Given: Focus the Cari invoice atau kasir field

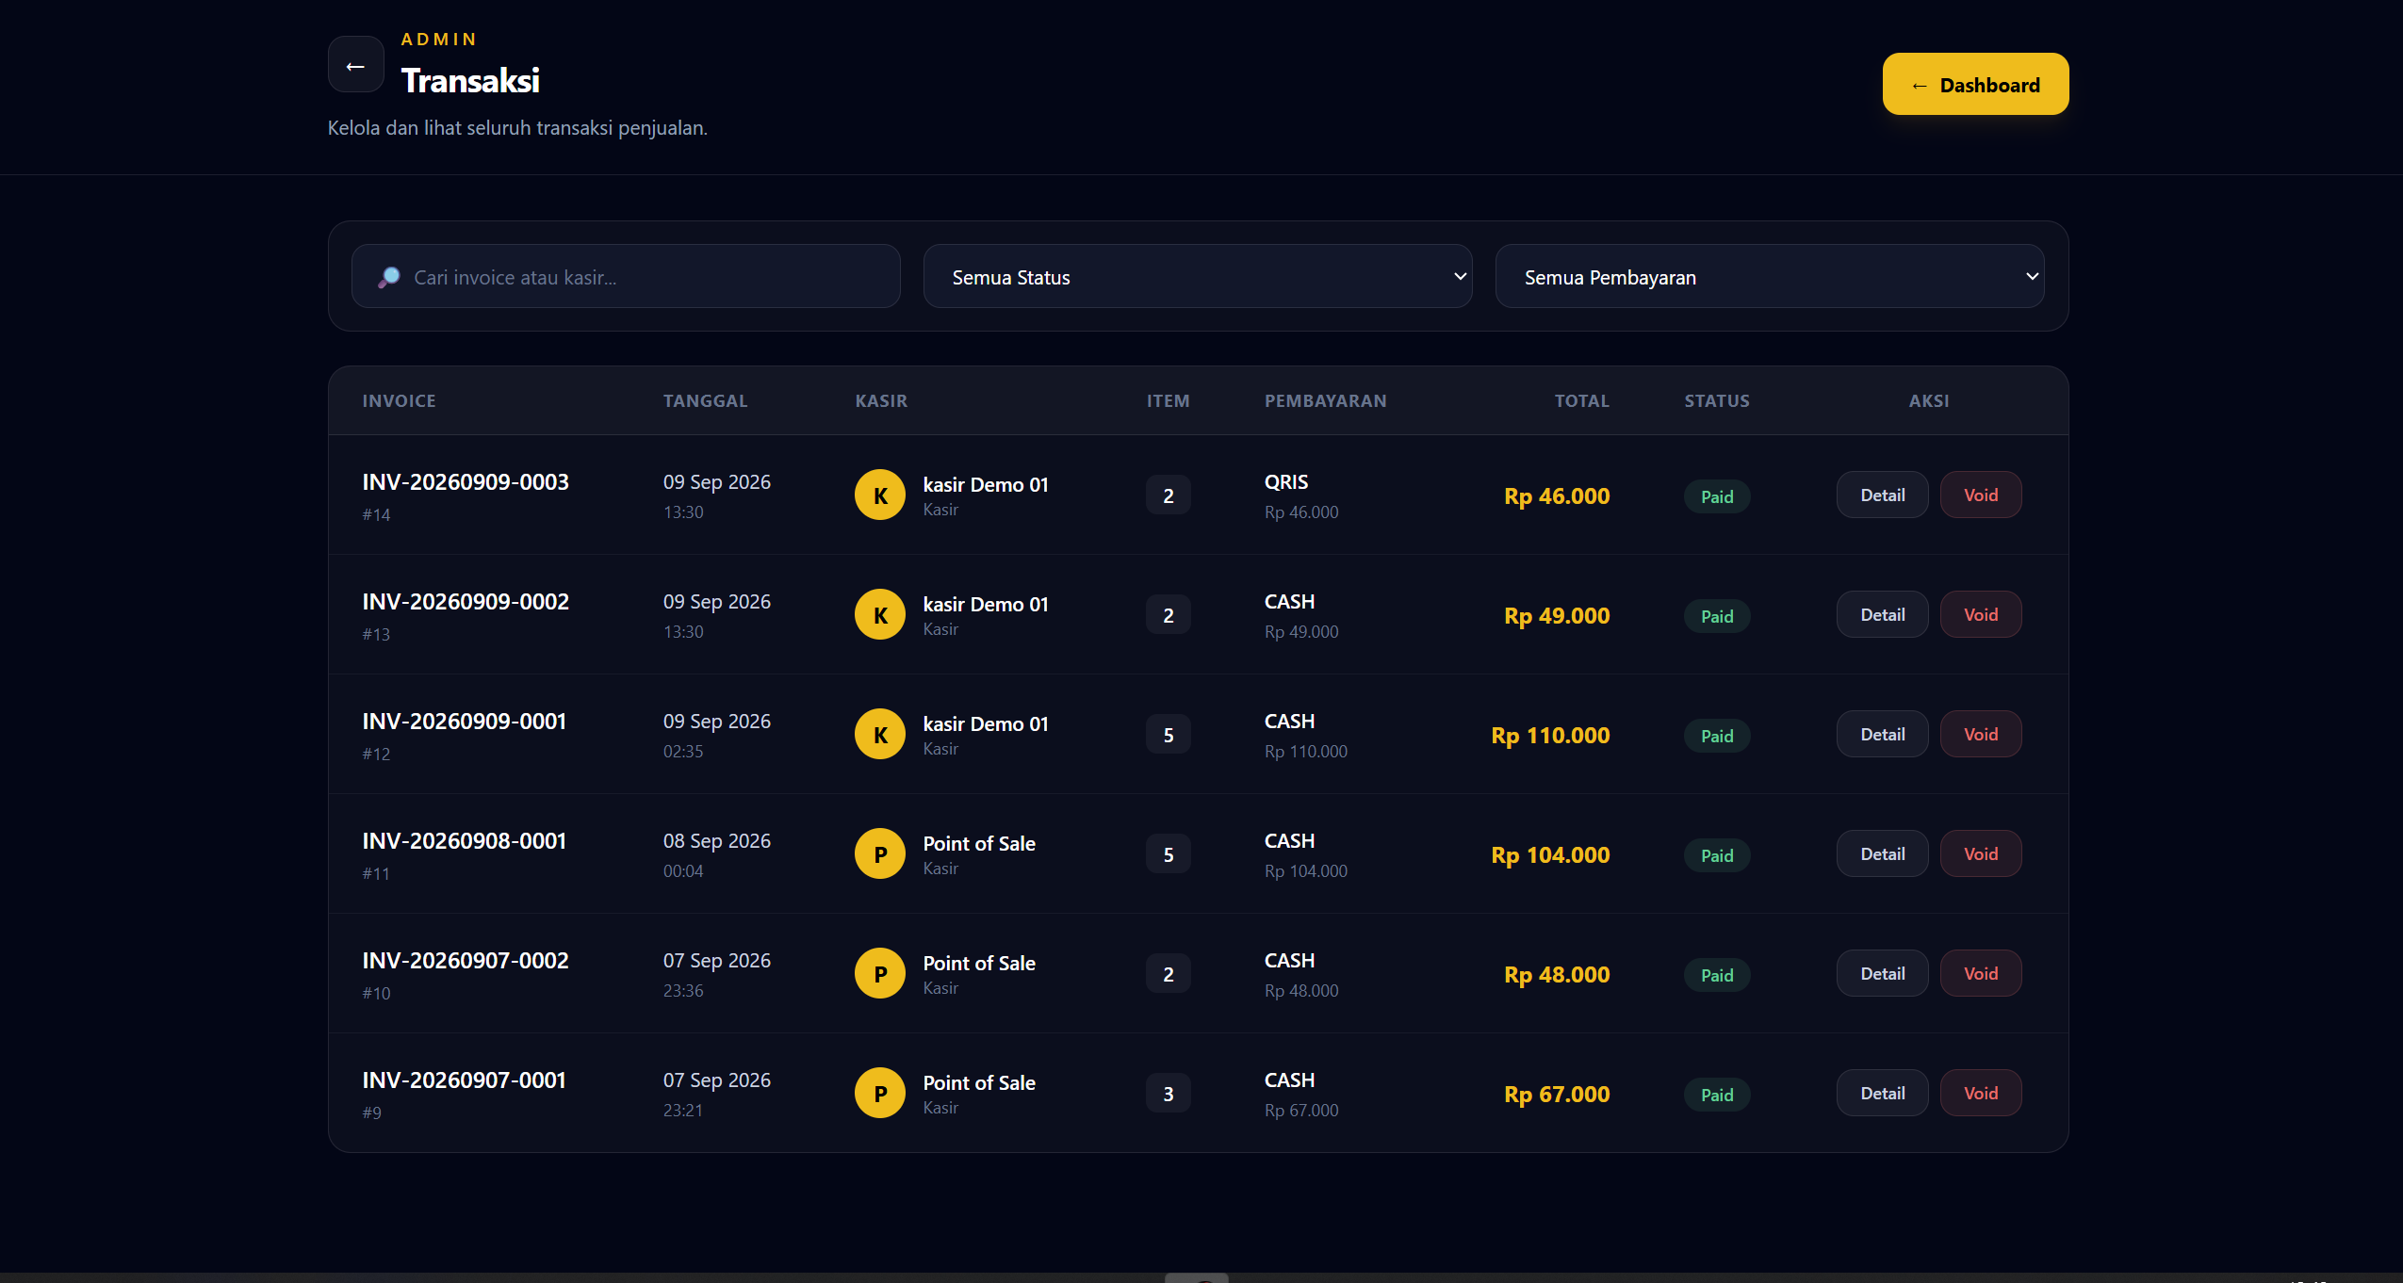Looking at the screenshot, I should [626, 277].
